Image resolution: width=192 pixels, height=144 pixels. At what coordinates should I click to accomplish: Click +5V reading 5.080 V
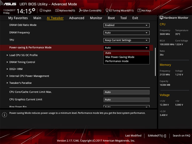(x=179, y=105)
